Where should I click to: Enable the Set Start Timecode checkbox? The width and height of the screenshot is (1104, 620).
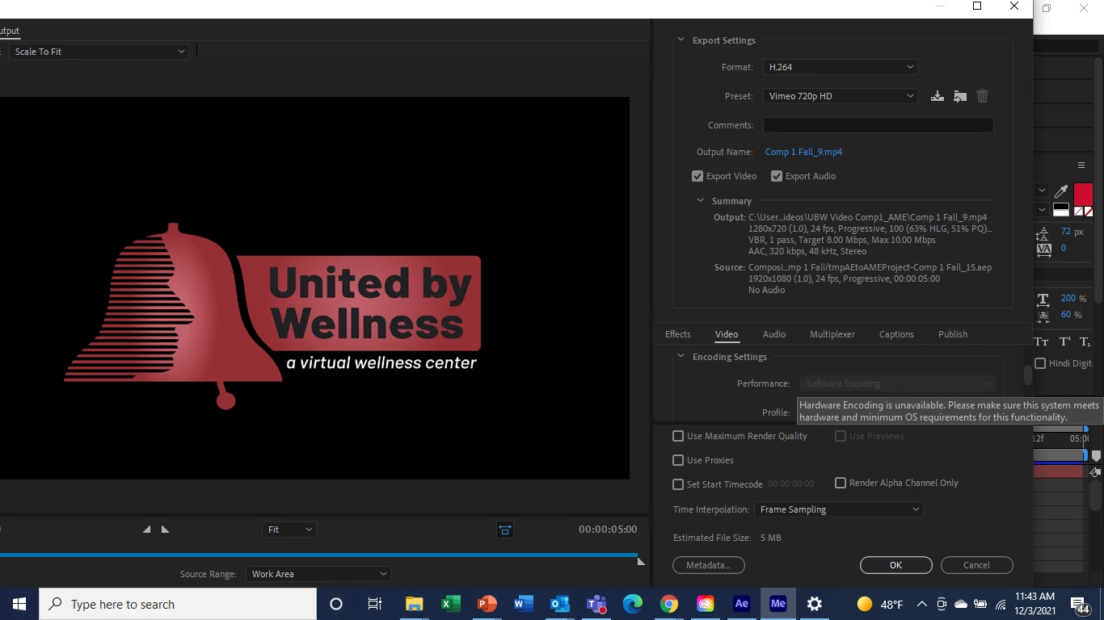click(678, 484)
